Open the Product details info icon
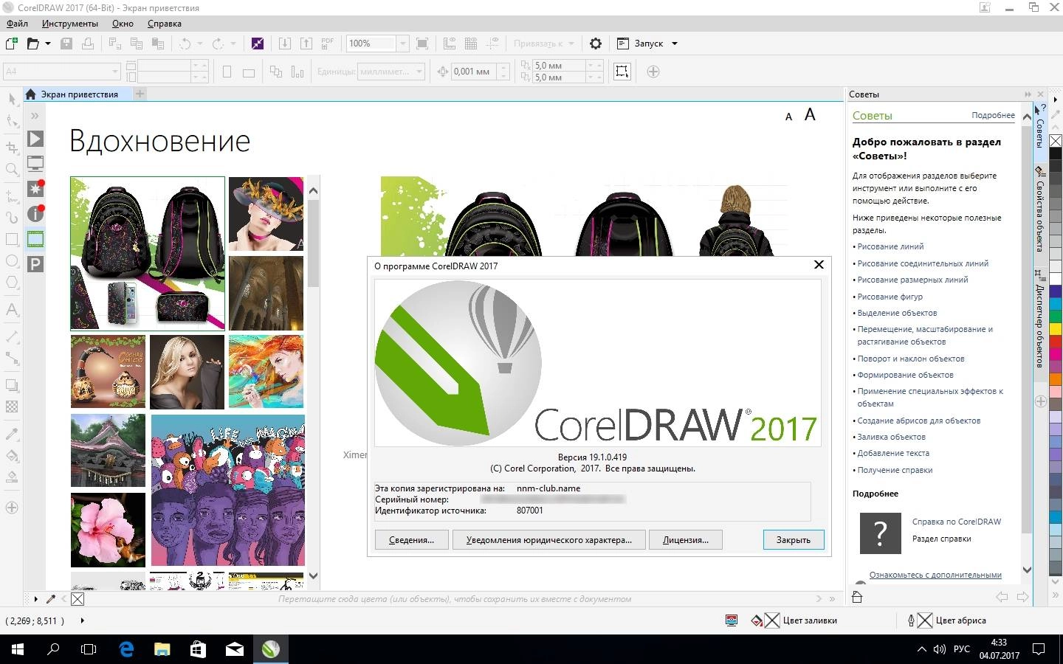Image resolution: width=1063 pixels, height=664 pixels. [x=35, y=214]
